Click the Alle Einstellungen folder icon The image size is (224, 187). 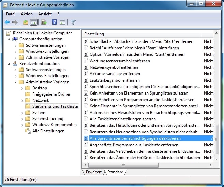tap(28, 131)
